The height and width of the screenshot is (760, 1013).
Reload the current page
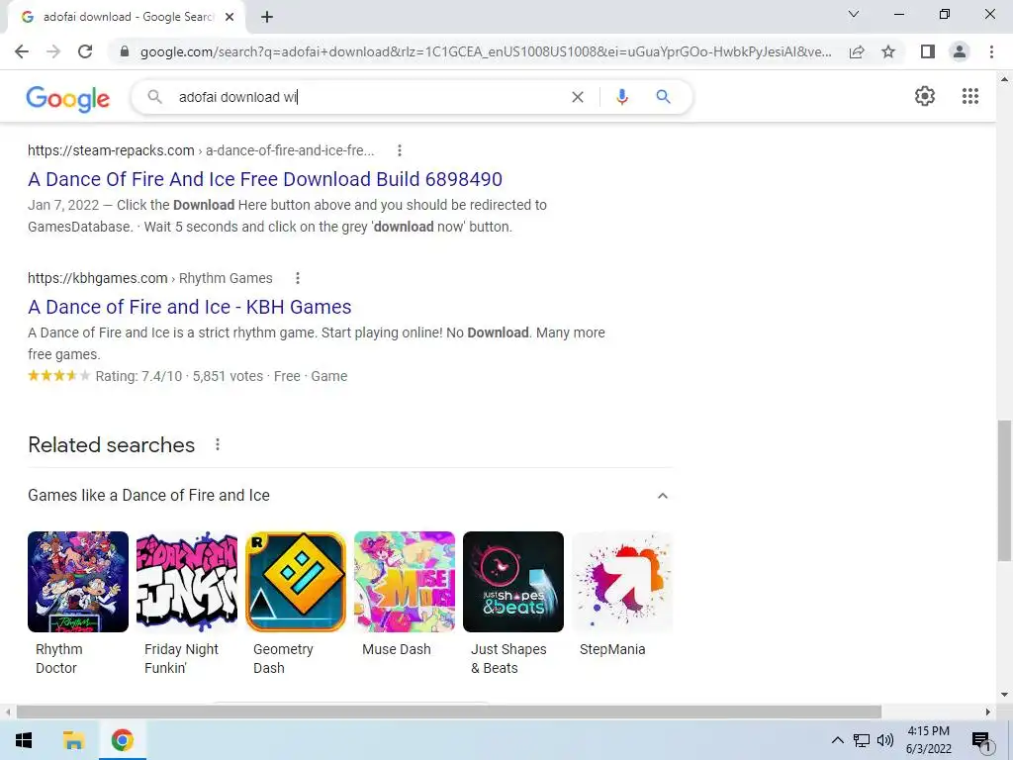(85, 51)
